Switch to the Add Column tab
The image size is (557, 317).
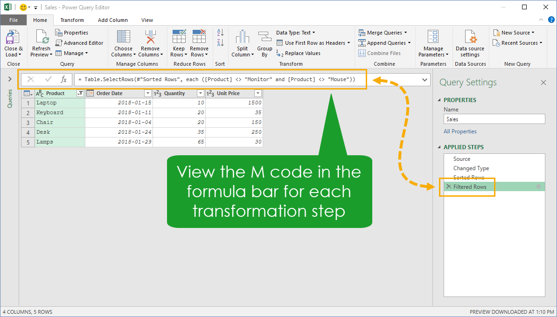click(113, 20)
